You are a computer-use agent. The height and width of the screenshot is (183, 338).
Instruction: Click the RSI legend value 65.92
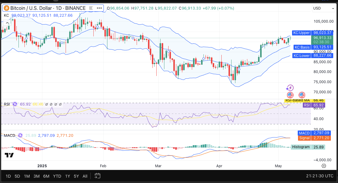point(25,104)
